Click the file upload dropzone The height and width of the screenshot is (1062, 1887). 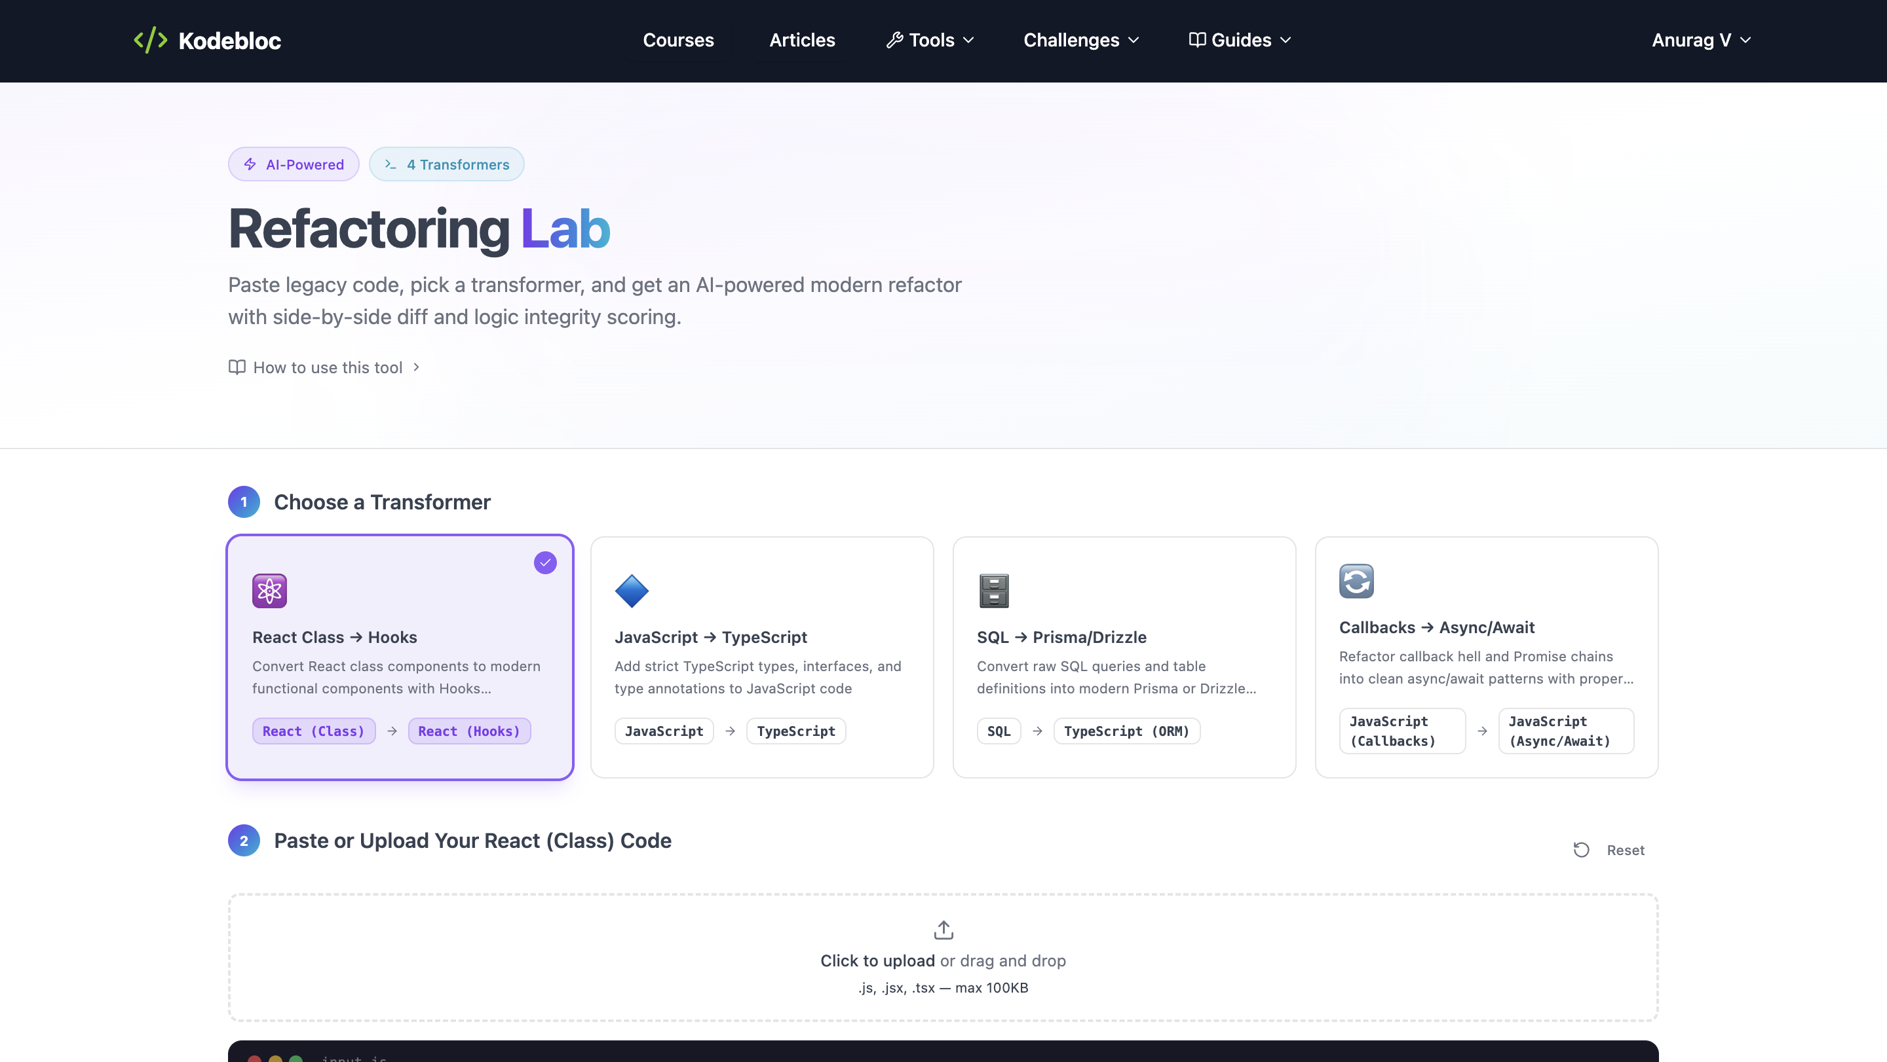(943, 957)
